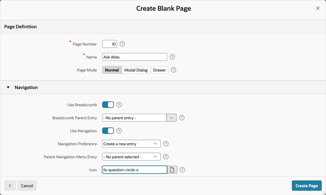The image size is (326, 195).
Task: Click the Use Navigation label
Action: point(83,131)
